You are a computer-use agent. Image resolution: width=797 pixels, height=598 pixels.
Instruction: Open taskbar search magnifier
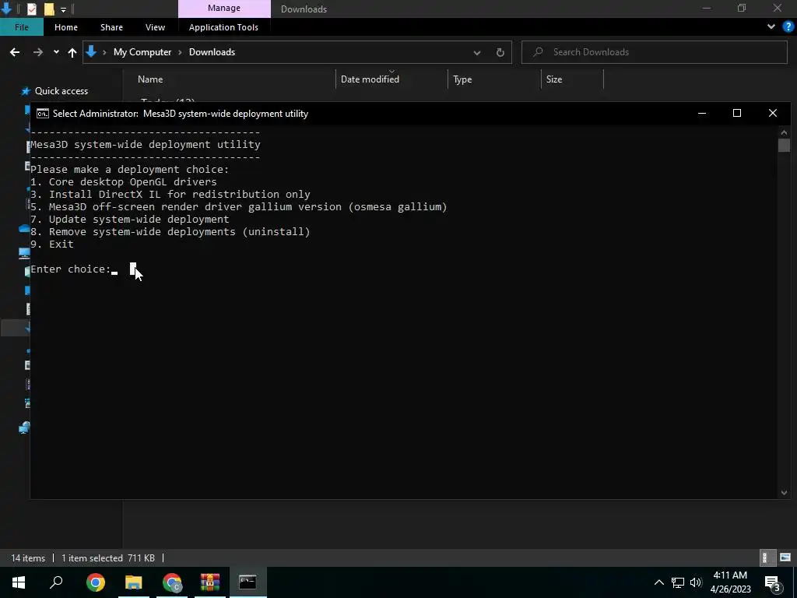tap(56, 582)
